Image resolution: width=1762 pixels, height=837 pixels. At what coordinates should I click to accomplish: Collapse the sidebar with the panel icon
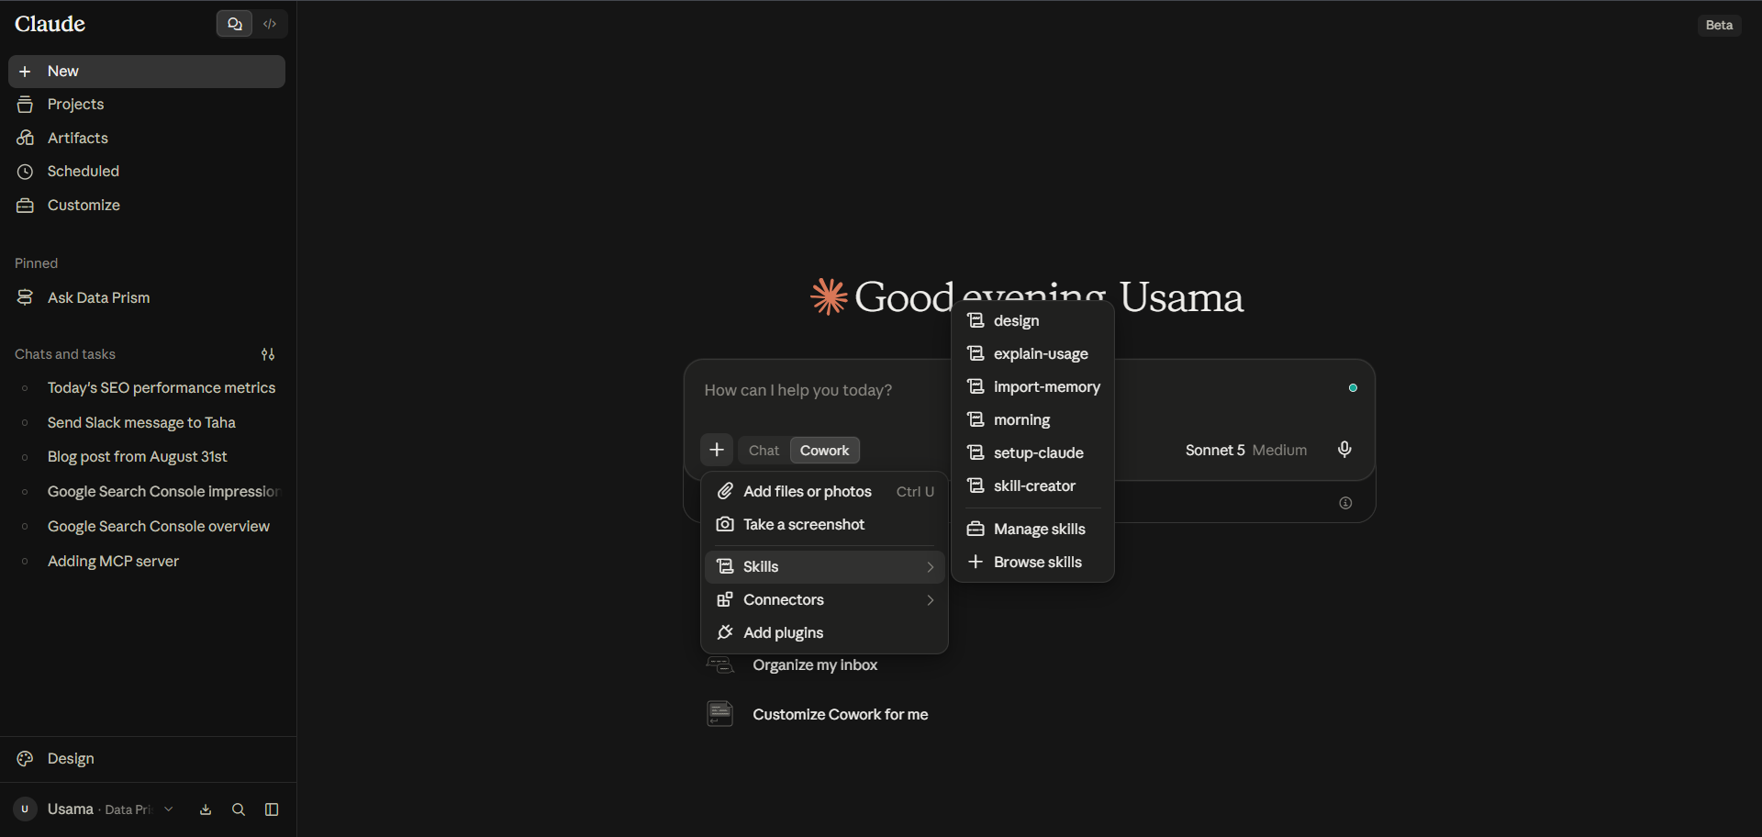(272, 809)
